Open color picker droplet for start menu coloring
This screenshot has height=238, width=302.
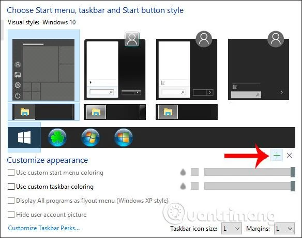coord(183,172)
